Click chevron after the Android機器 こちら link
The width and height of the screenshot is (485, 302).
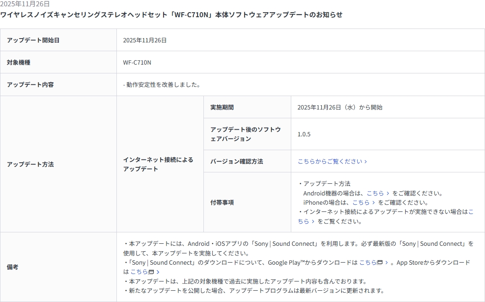pyautogui.click(x=387, y=193)
